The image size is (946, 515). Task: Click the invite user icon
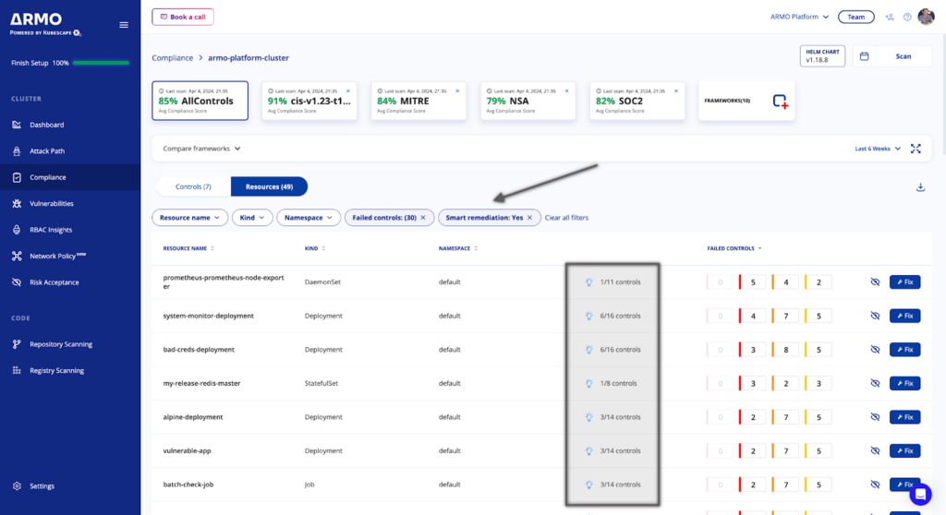tap(890, 17)
